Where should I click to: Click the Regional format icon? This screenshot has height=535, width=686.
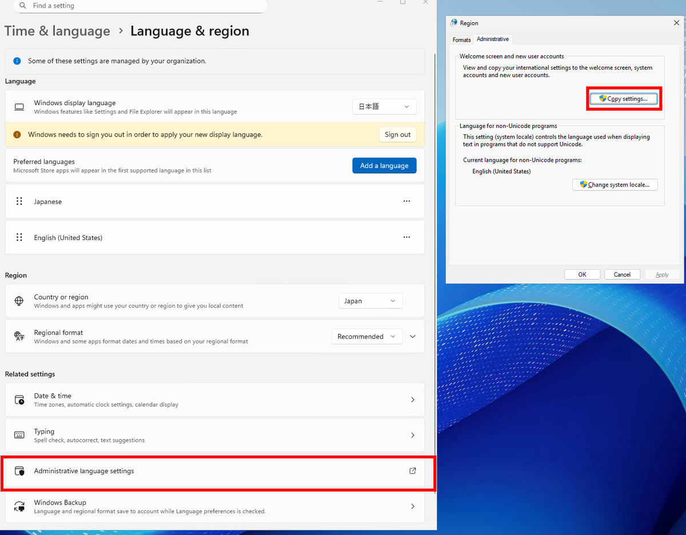tap(19, 337)
